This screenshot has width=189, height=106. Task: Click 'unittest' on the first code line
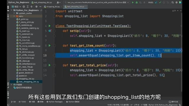click(x=75, y=11)
